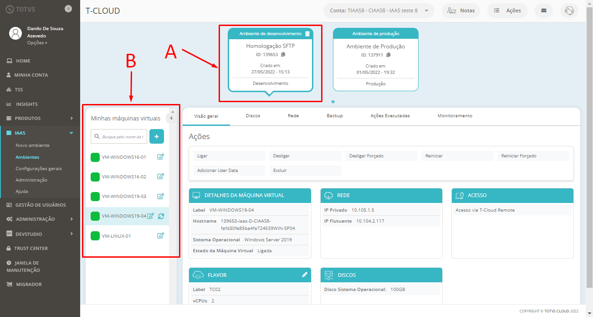593x317 pixels.
Task: Edit VM-WINDOWS19-03 with its pencil icon
Action: (160, 196)
